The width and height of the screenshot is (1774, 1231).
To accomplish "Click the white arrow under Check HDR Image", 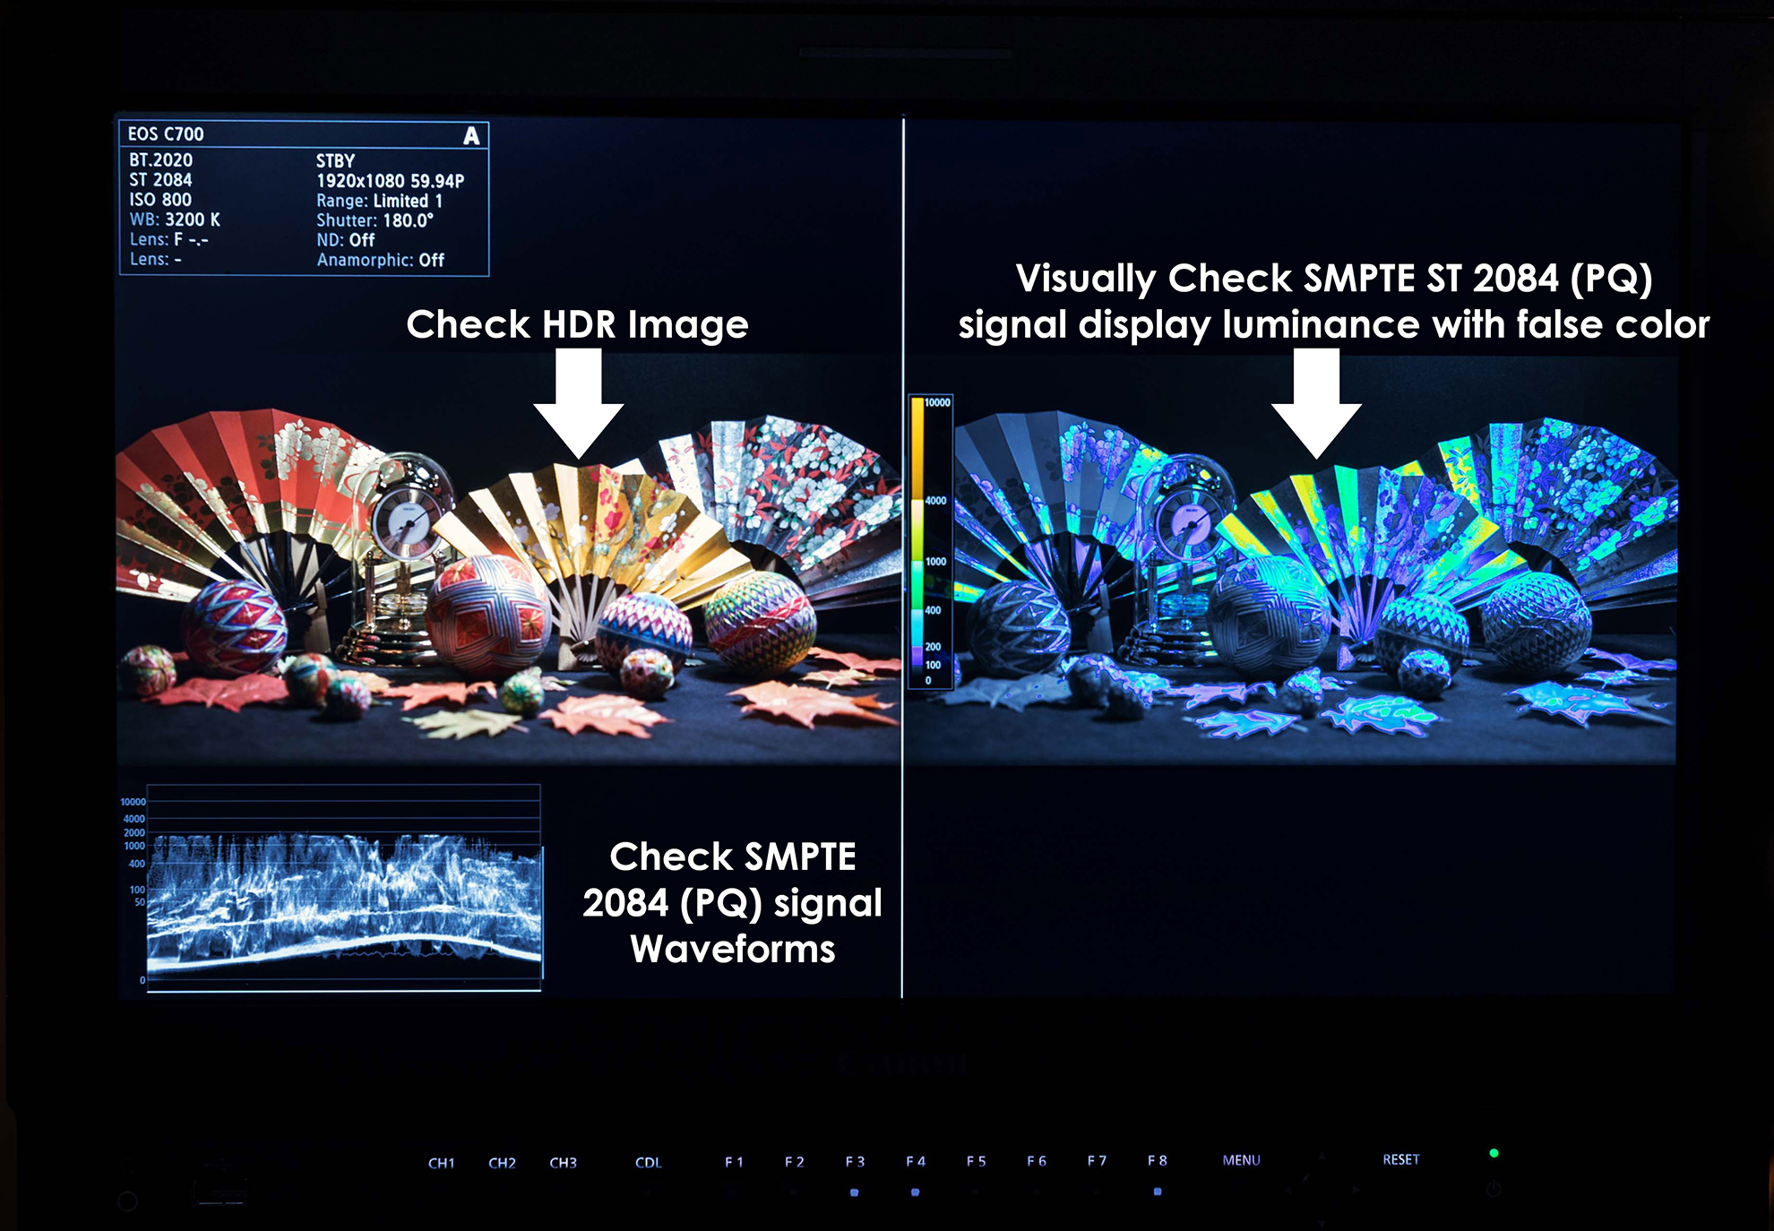I will coord(578,401).
